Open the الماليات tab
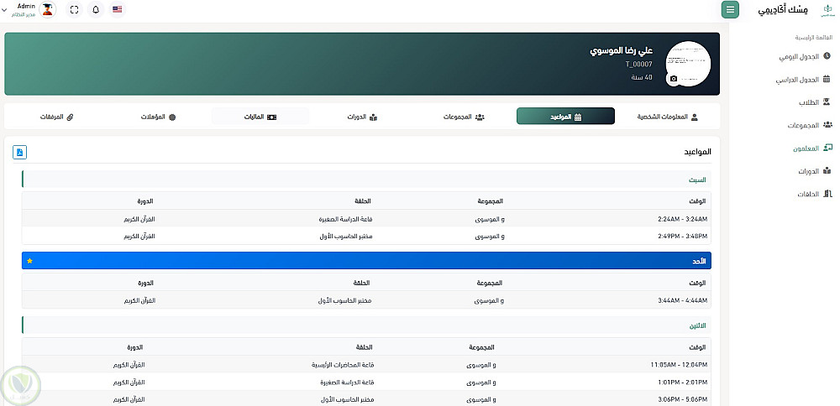 click(260, 117)
